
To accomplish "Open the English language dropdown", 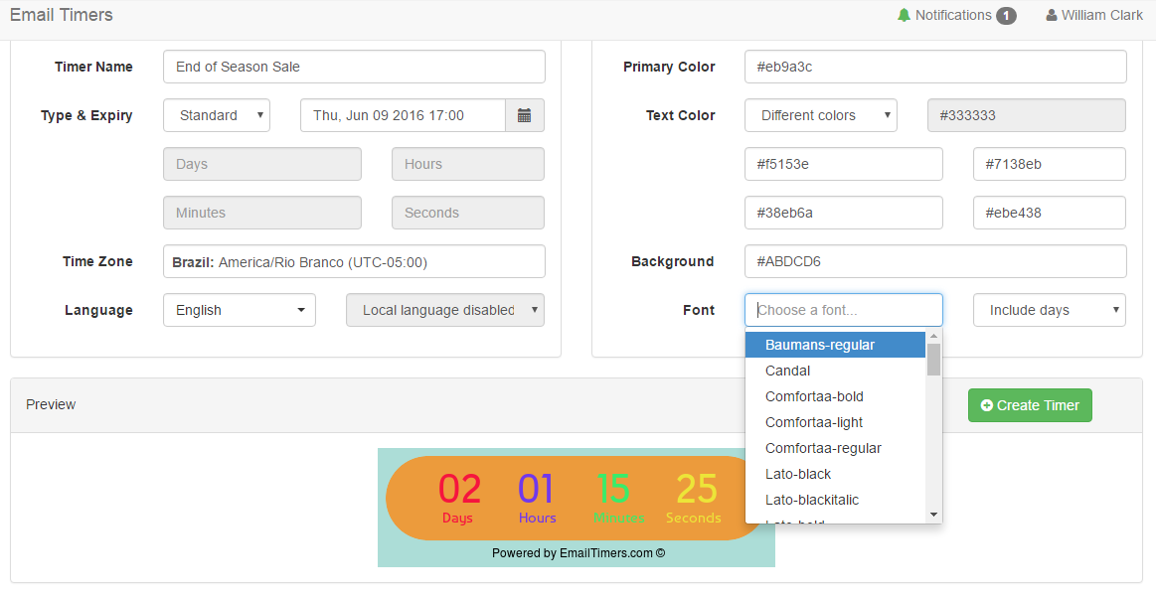I will point(239,310).
